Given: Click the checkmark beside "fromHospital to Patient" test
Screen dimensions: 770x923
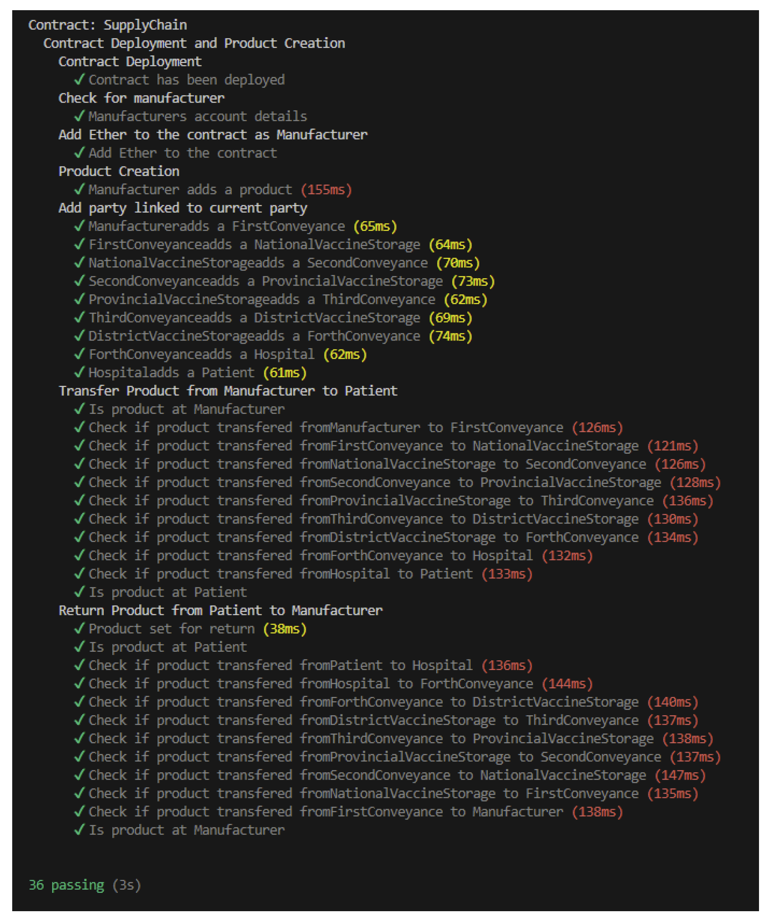Looking at the screenshot, I should pyautogui.click(x=79, y=574).
